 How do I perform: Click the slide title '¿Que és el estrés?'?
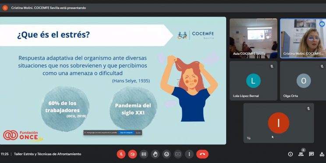53,35
